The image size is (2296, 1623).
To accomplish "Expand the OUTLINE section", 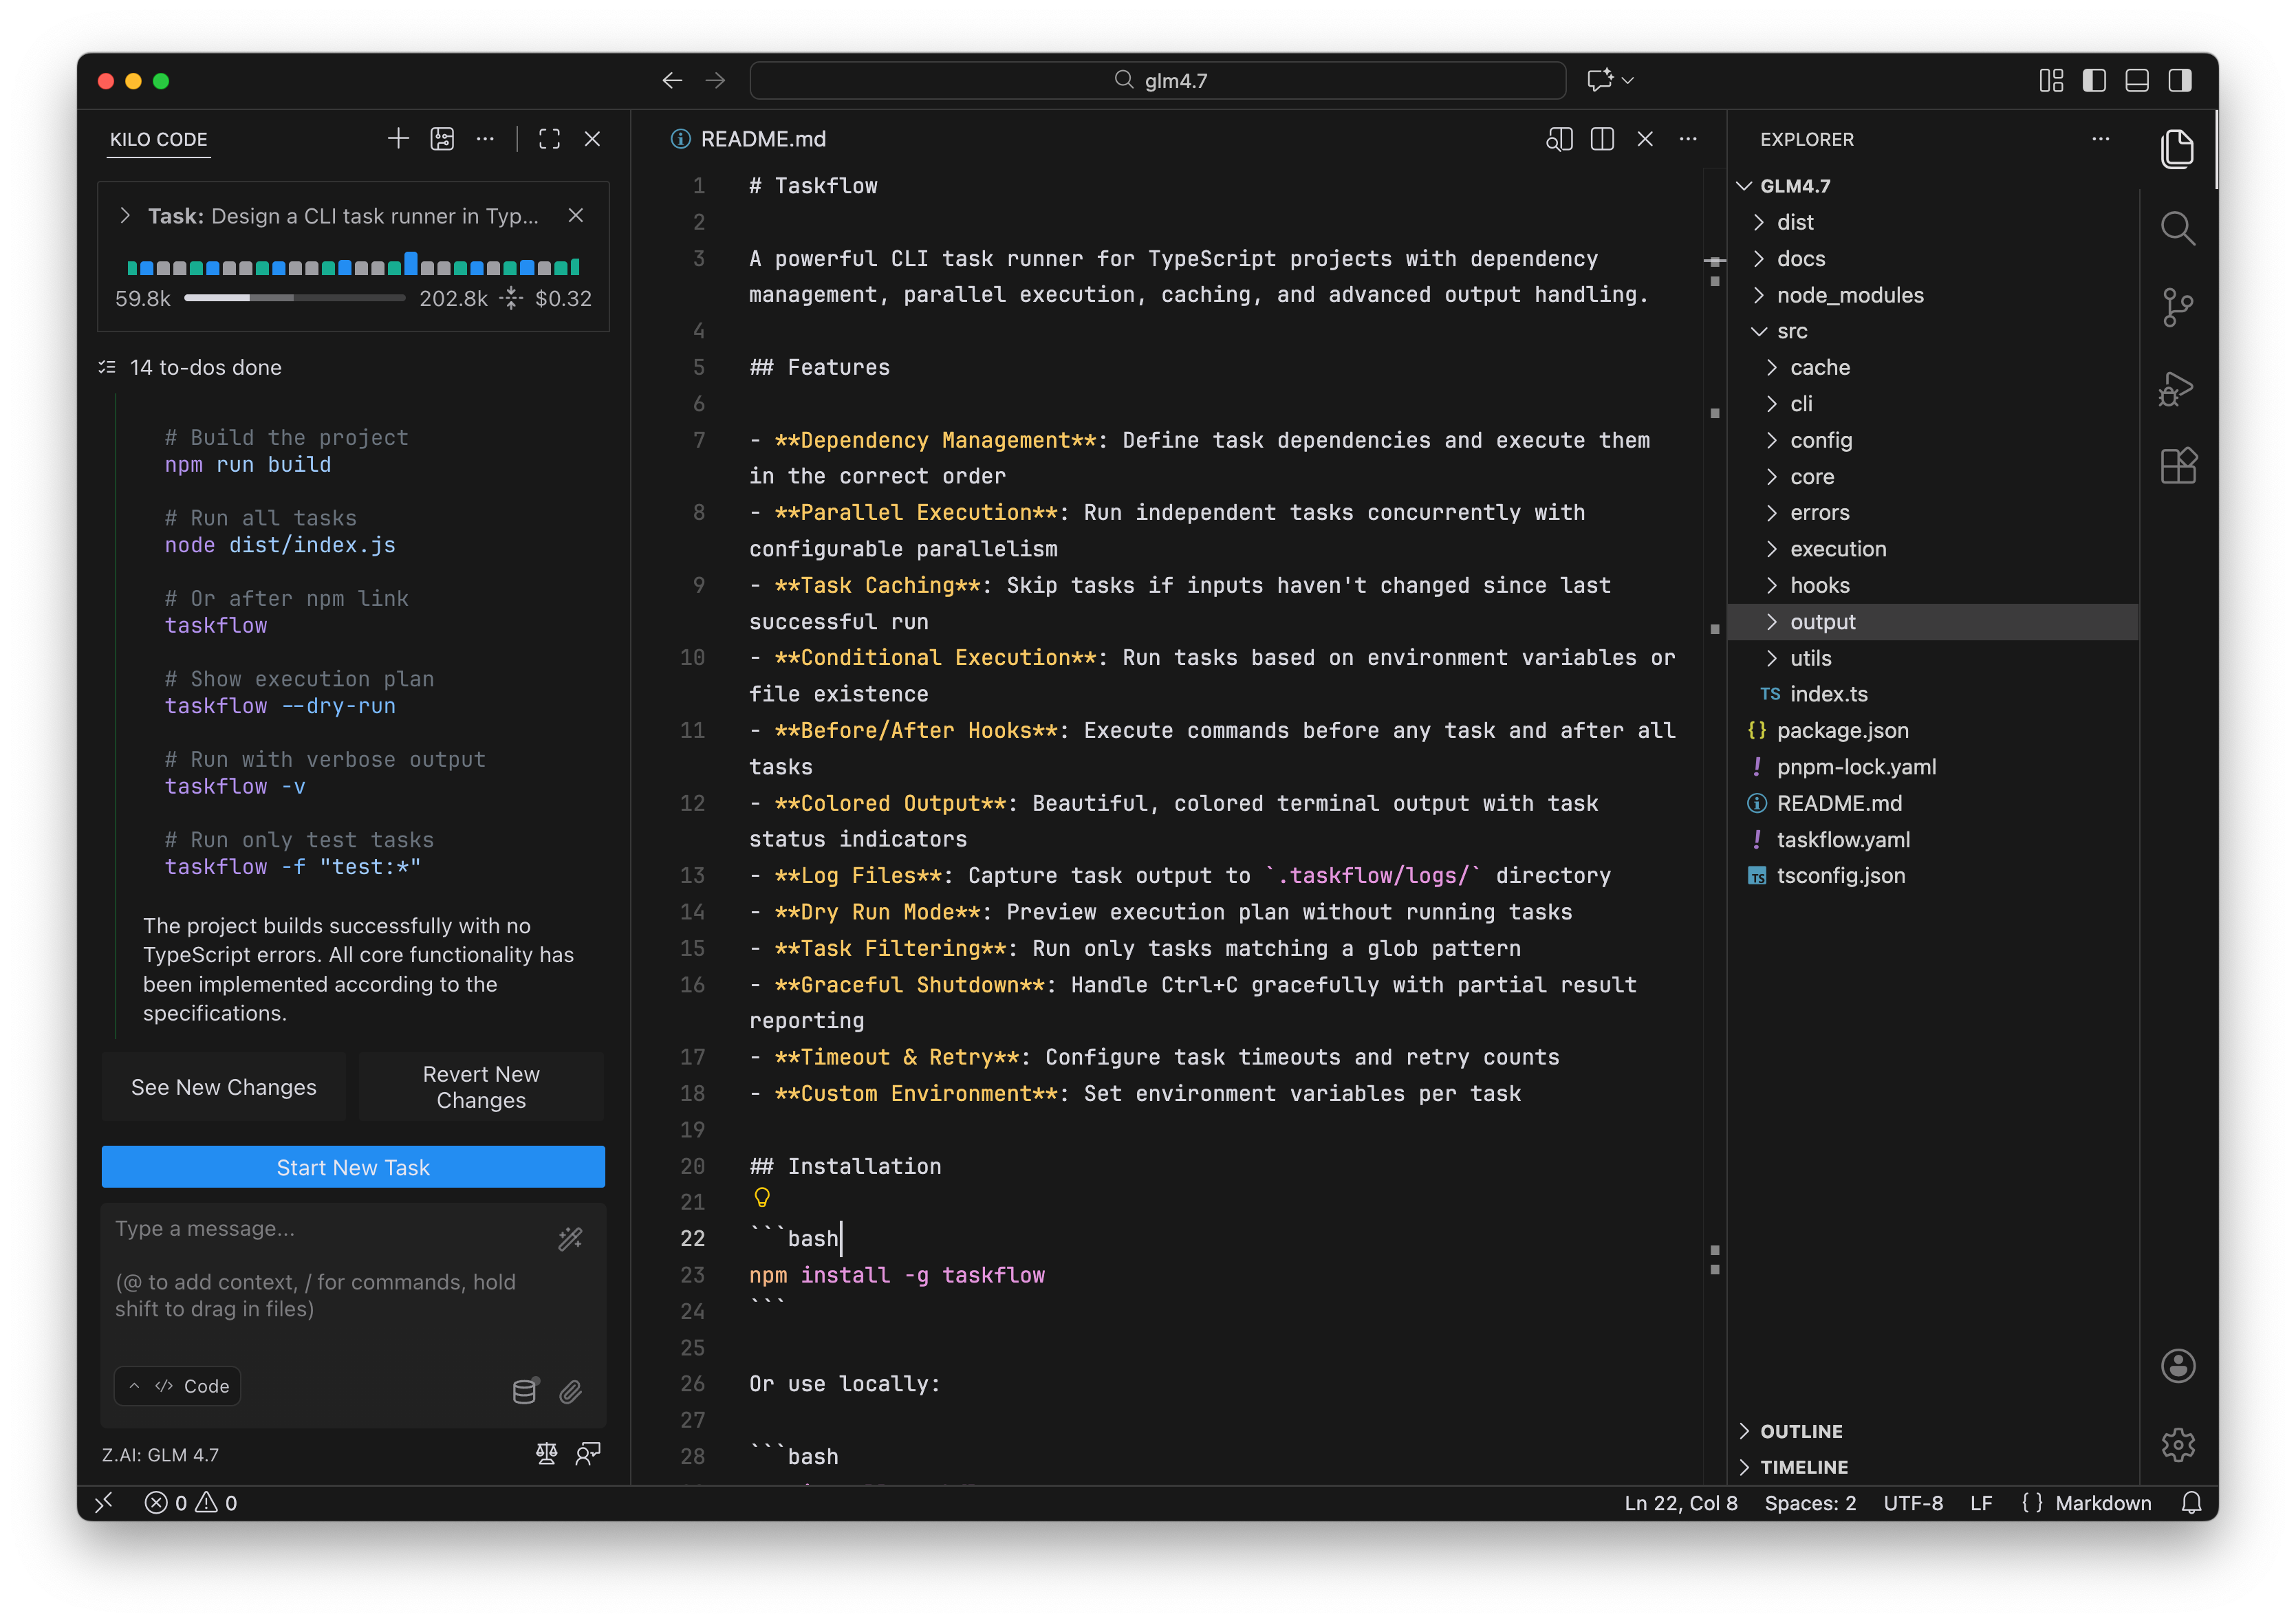I will click(1800, 1431).
